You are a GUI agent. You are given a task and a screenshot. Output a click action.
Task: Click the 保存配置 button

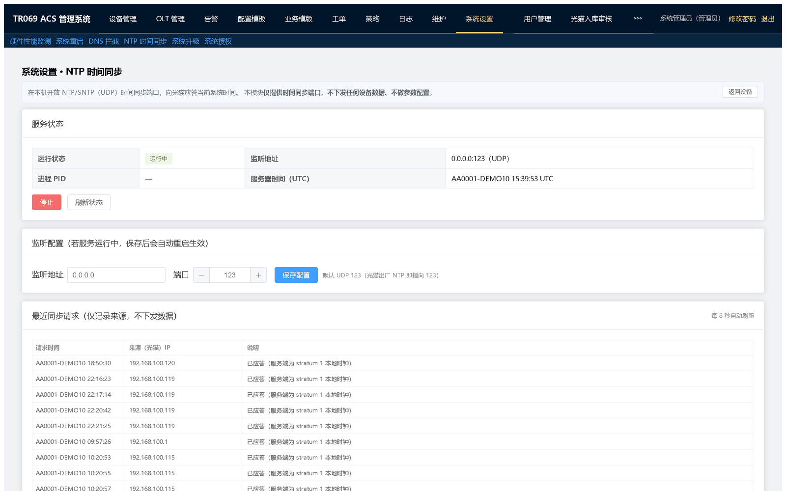pyautogui.click(x=296, y=275)
